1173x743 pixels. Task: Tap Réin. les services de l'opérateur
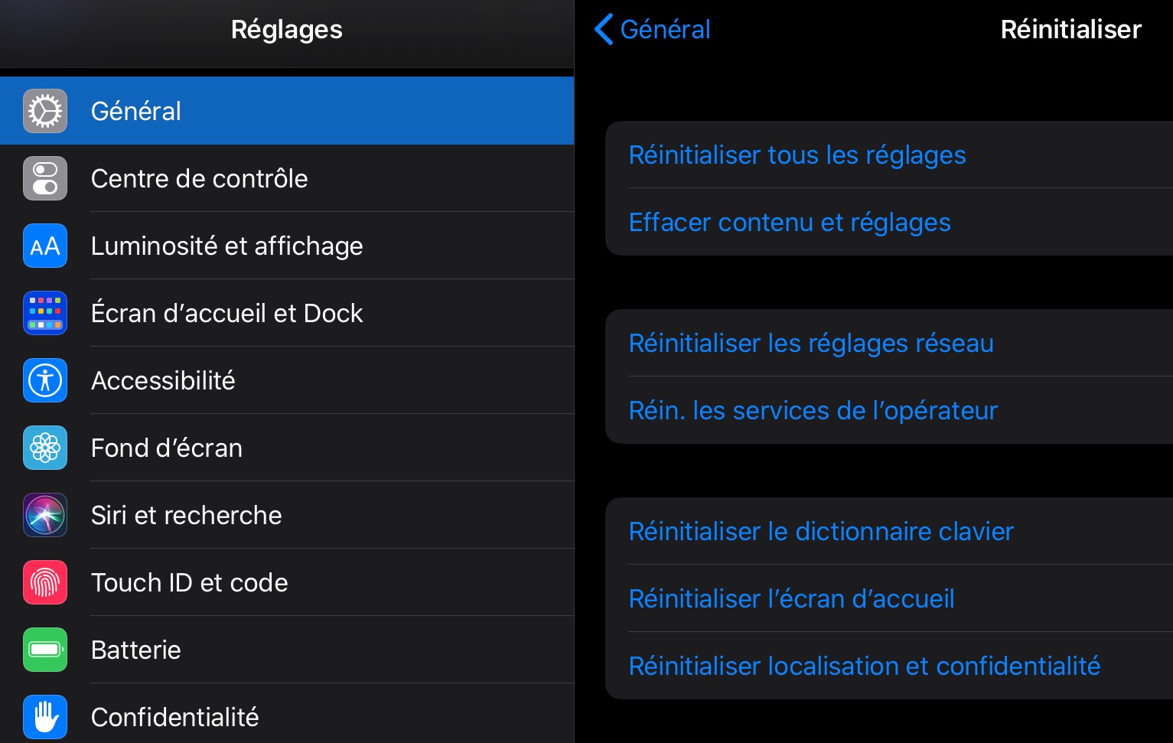click(813, 410)
